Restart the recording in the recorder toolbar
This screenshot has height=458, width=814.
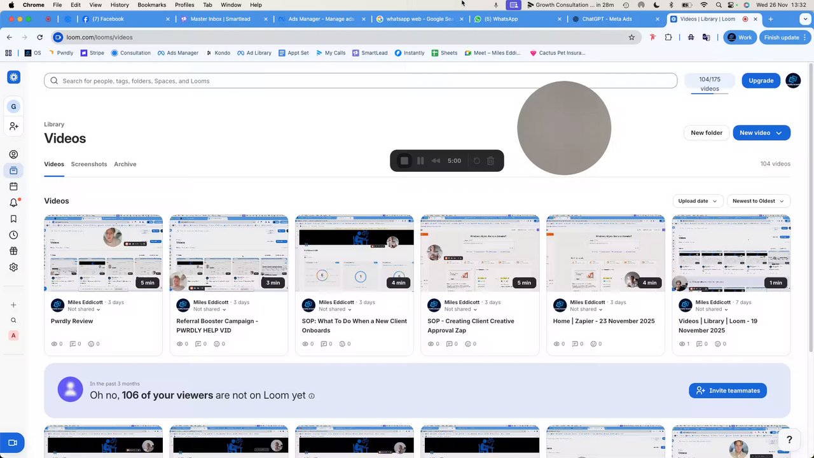pos(476,161)
